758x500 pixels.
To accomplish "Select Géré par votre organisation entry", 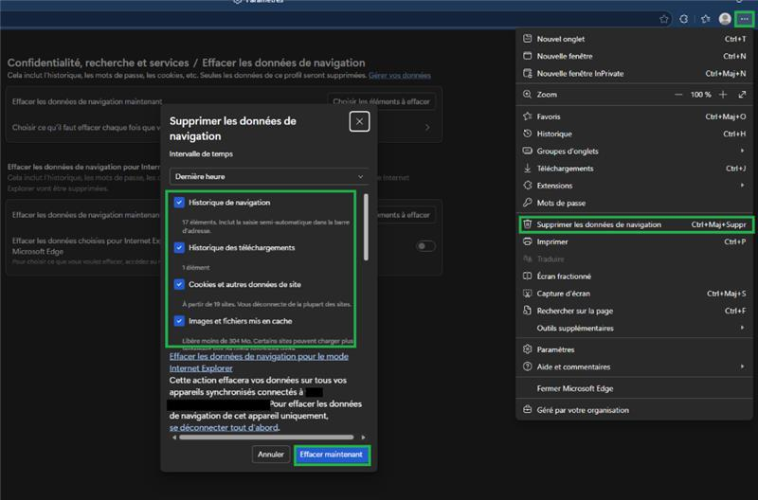I will [x=634, y=410].
